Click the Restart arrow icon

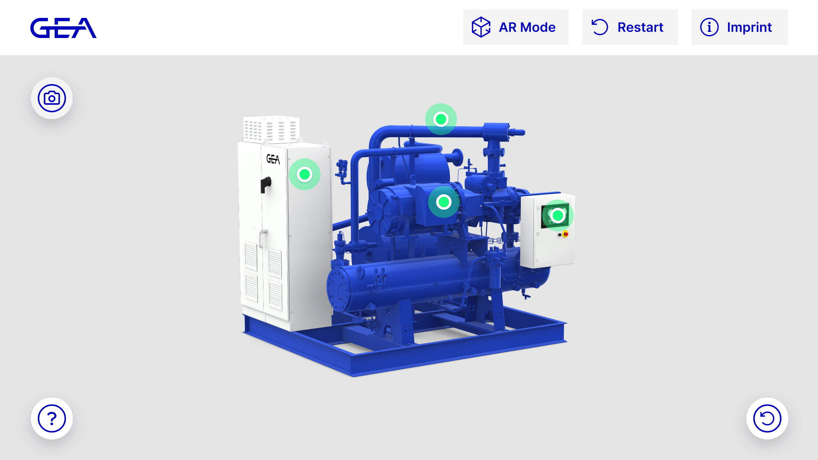[599, 27]
